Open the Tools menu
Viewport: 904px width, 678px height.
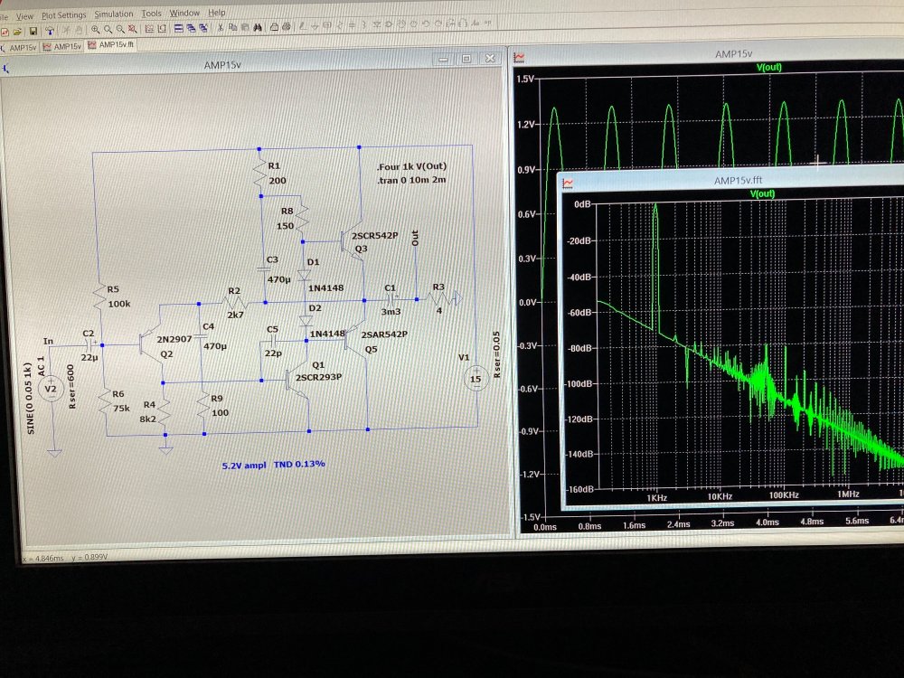point(151,14)
